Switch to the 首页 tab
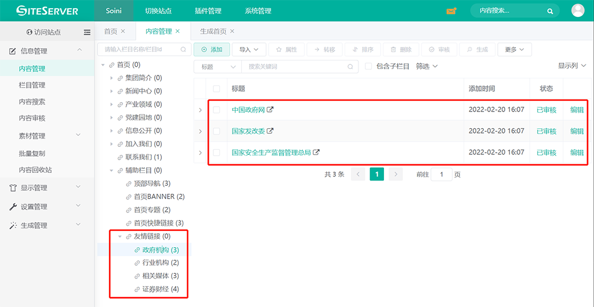The width and height of the screenshot is (594, 307). 110,31
